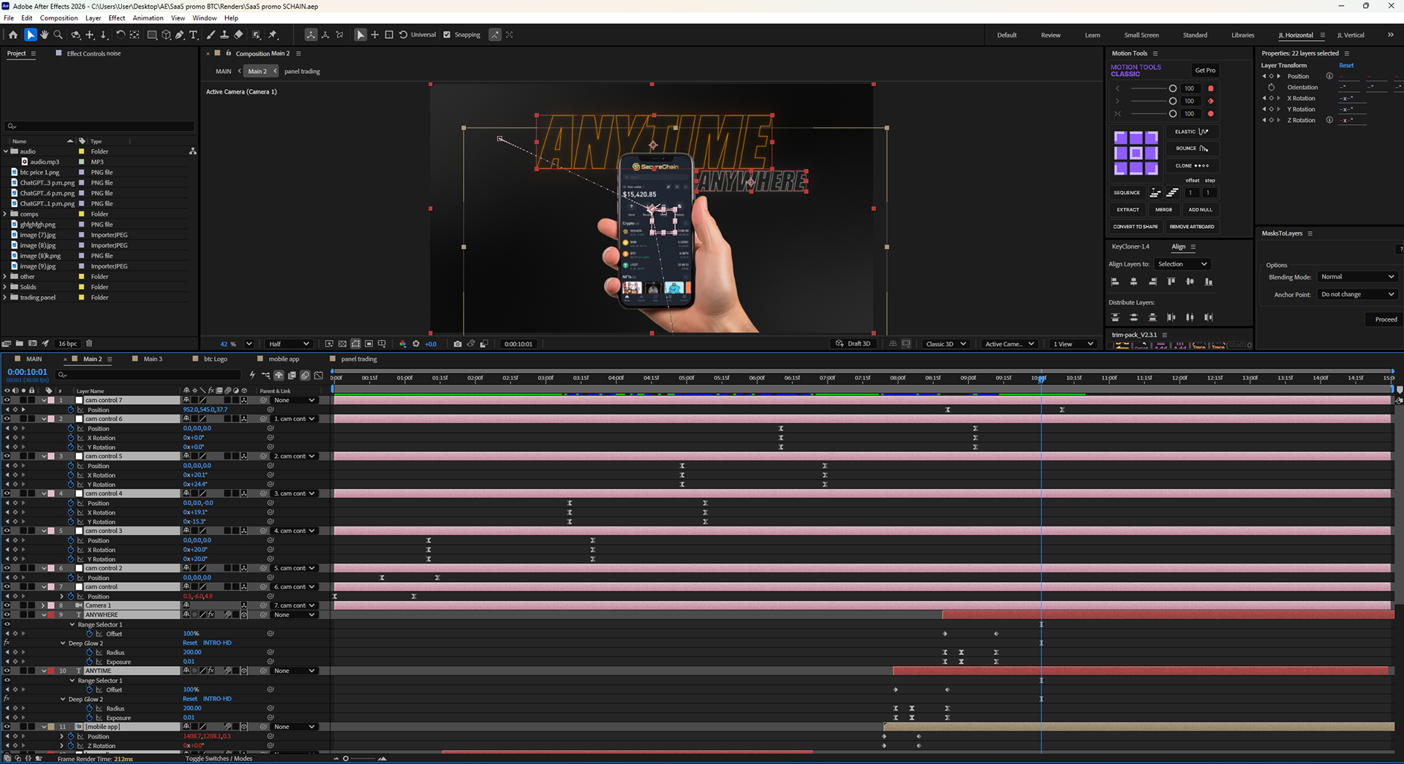Select the Rotation tool
The image size is (1404, 764).
(121, 35)
